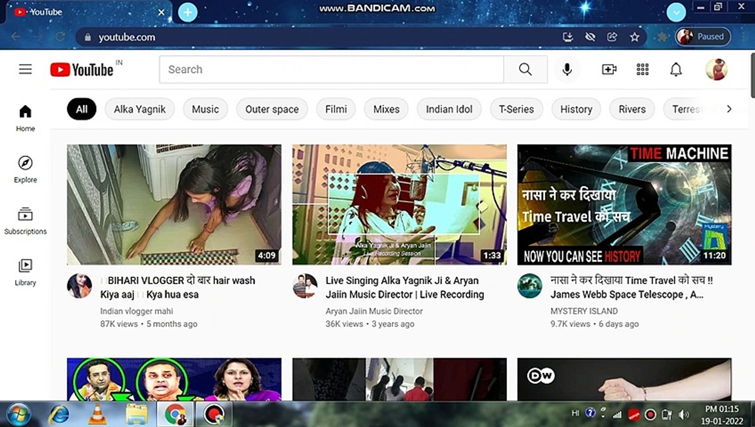The width and height of the screenshot is (755, 427).
Task: Select the All filter chip
Action: [81, 109]
